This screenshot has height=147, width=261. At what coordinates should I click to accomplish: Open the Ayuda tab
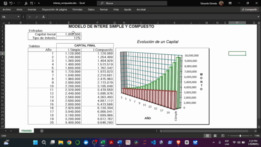pyautogui.click(x=128, y=9)
